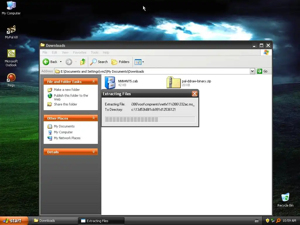Expand the Details panel
The image size is (300, 225).
tap(93, 152)
